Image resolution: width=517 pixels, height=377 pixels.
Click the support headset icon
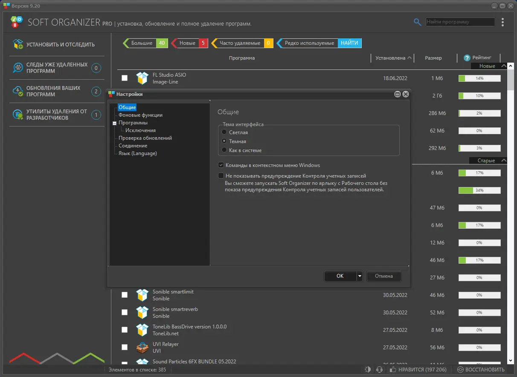click(x=380, y=369)
